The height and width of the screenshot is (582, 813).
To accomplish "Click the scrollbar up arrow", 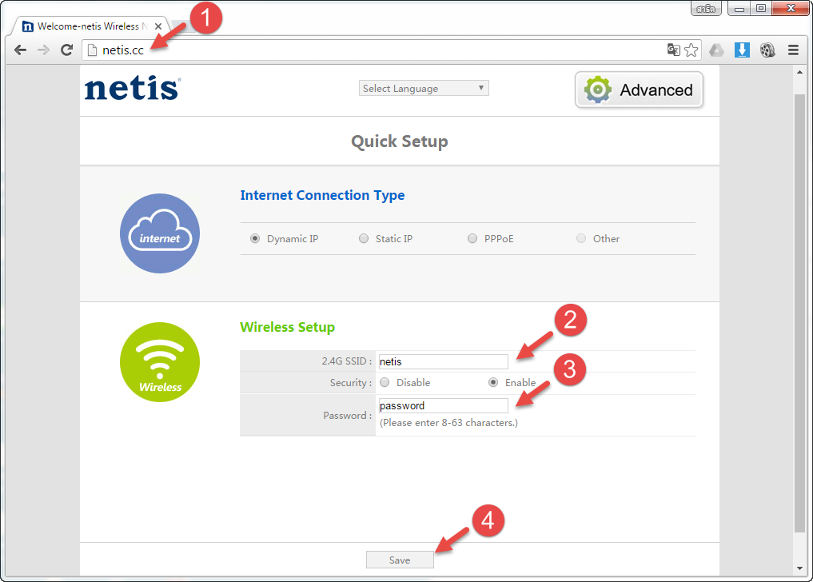I will [x=799, y=72].
